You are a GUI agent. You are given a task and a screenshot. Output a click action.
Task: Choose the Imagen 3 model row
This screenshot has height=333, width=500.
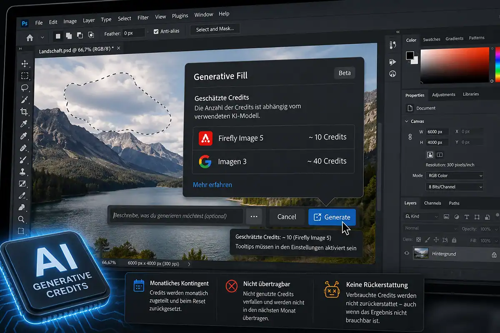tap(273, 161)
